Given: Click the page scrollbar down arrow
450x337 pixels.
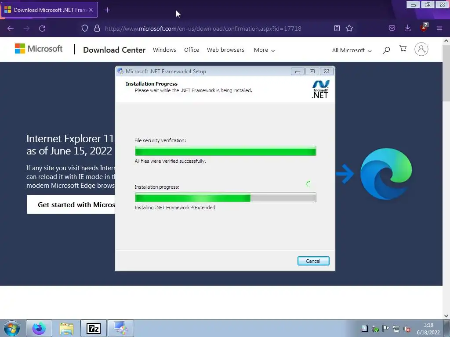Looking at the screenshot, I should [x=446, y=316].
